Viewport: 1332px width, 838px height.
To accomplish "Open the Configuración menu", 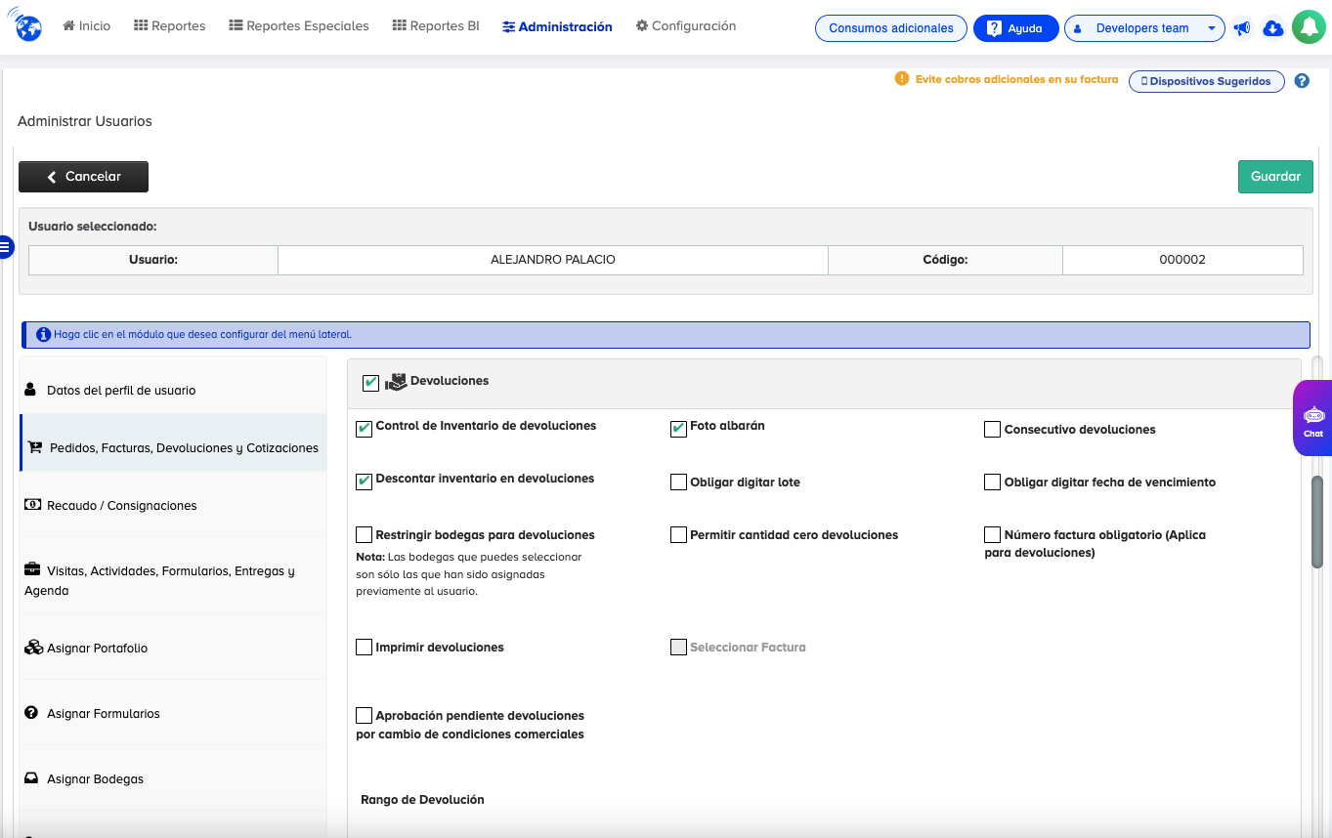I will click(685, 26).
